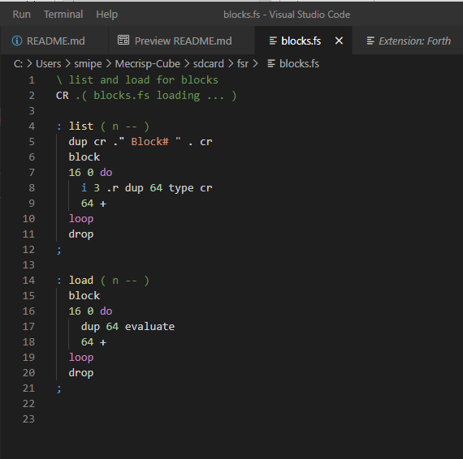Click blocks.fs file icon in breadcrumb

(x=271, y=64)
